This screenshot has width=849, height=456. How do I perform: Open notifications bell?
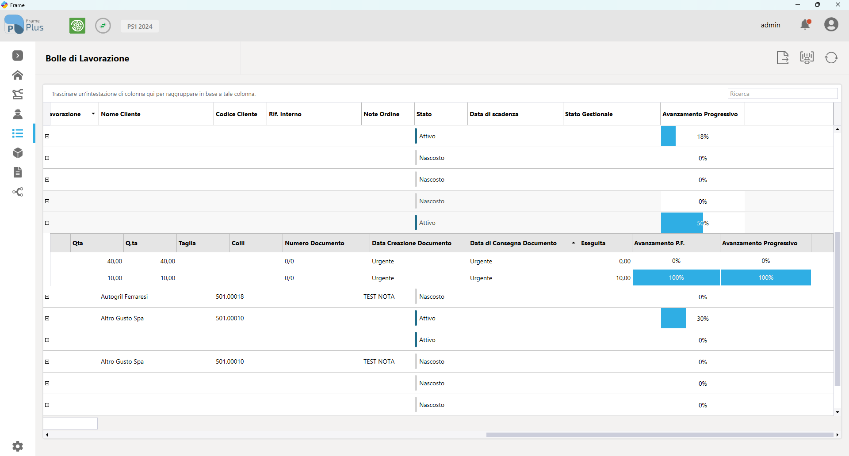pos(806,25)
